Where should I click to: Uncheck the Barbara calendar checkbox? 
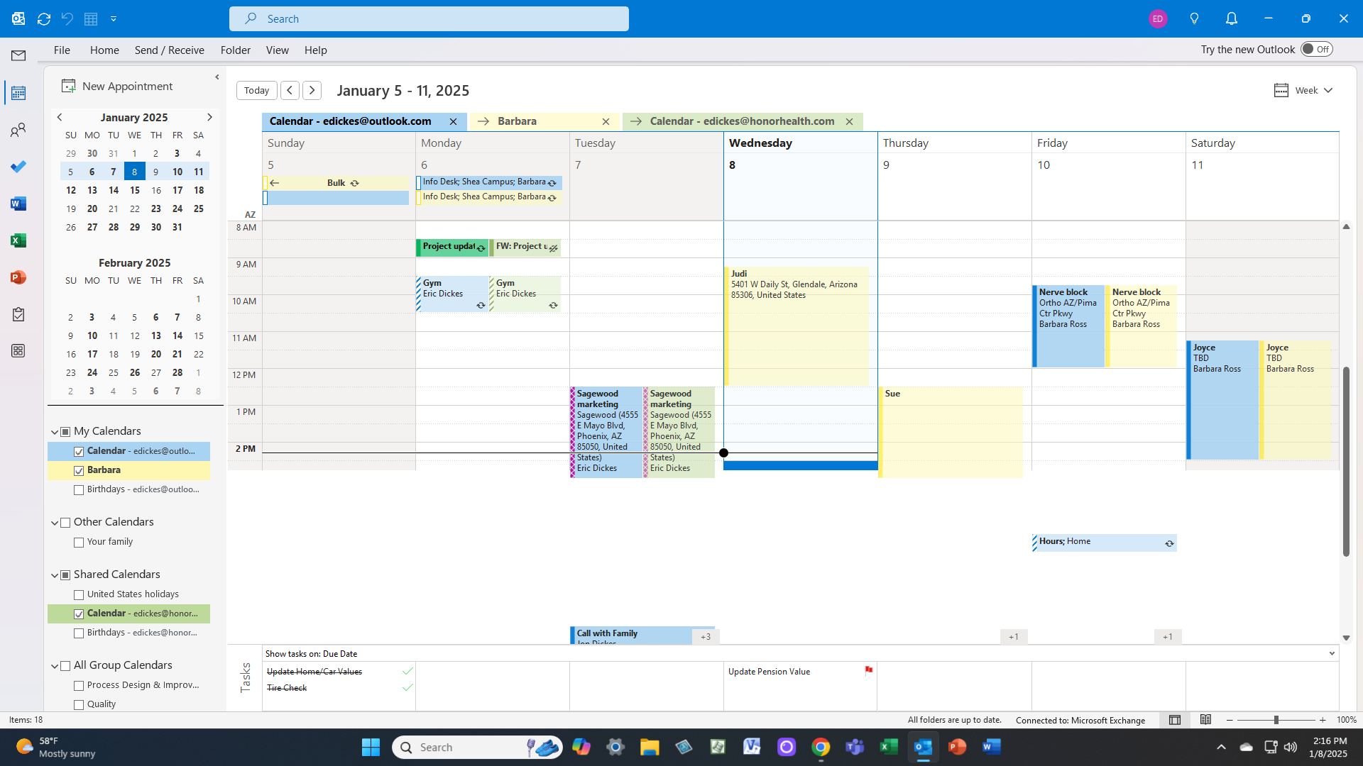(x=79, y=470)
